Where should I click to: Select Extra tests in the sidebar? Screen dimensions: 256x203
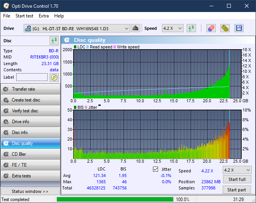pyautogui.click(x=31, y=176)
